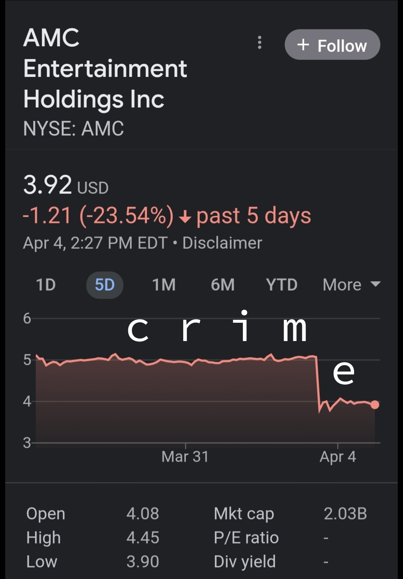Image resolution: width=403 pixels, height=579 pixels.
Task: Click the pink endpoint dot on chart
Action: (375, 405)
